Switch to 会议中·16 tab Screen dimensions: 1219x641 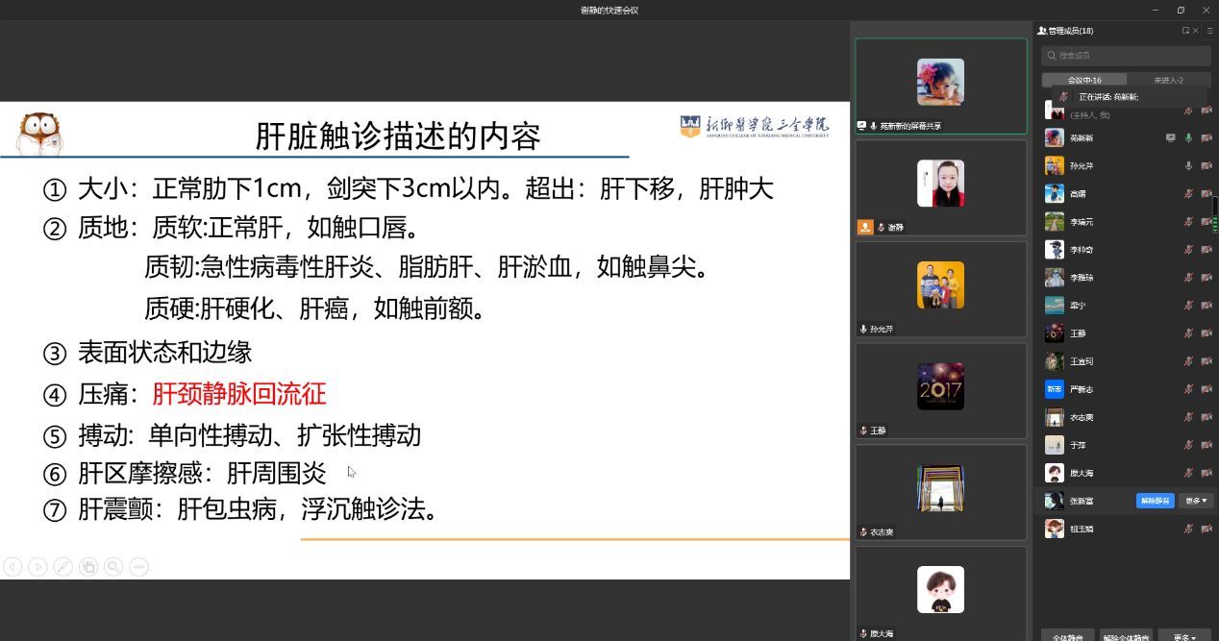[x=1084, y=81]
